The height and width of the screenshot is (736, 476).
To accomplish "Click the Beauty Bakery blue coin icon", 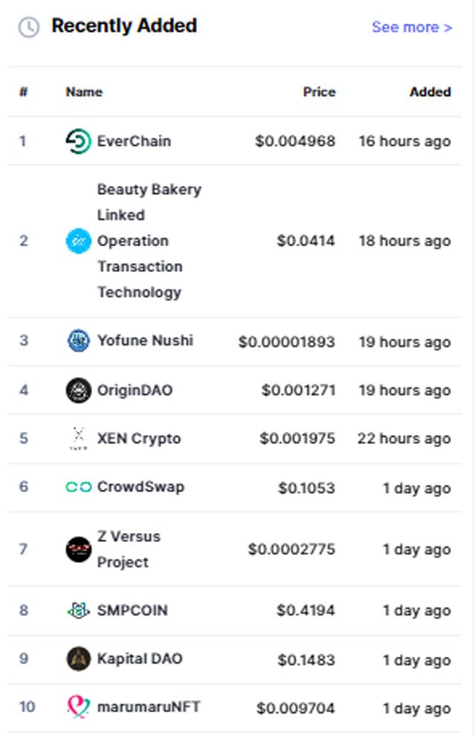I will pyautogui.click(x=78, y=241).
